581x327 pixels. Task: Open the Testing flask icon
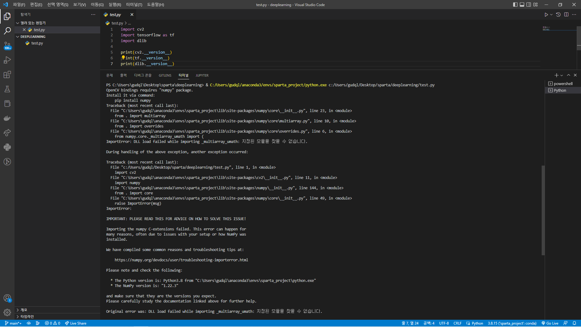(7, 89)
